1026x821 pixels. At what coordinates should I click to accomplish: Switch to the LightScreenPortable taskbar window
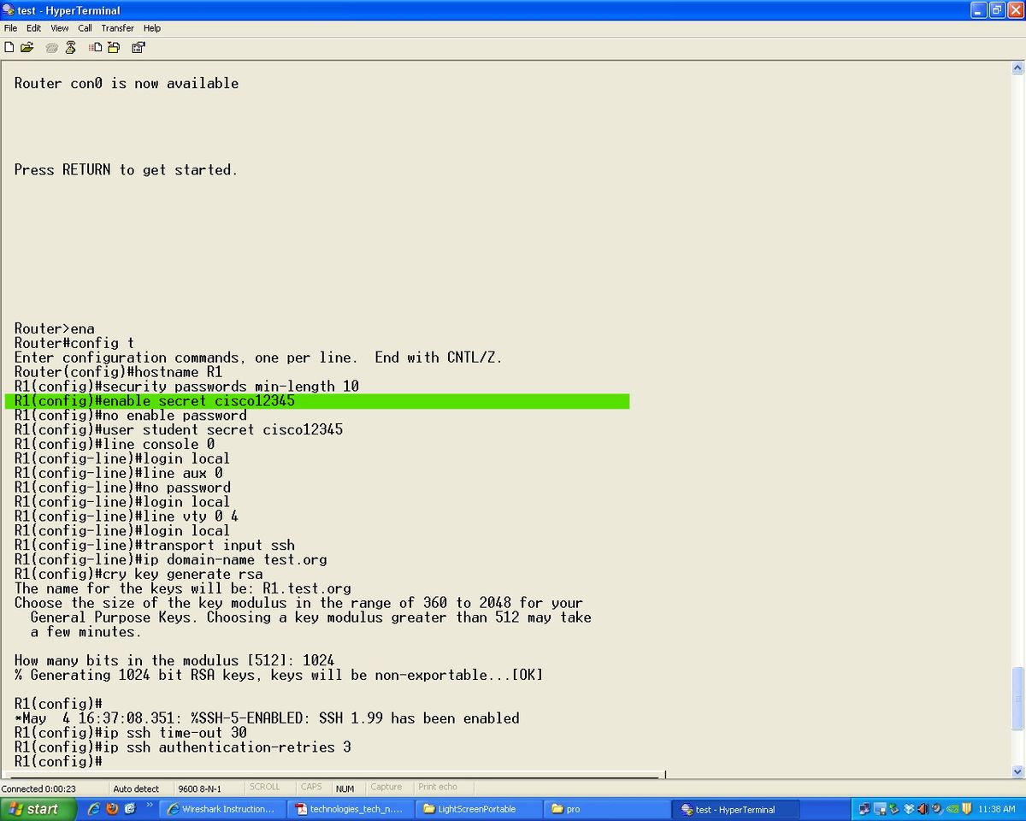click(478, 809)
